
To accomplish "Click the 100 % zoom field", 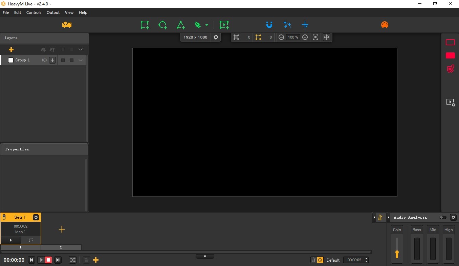I will 293,37.
